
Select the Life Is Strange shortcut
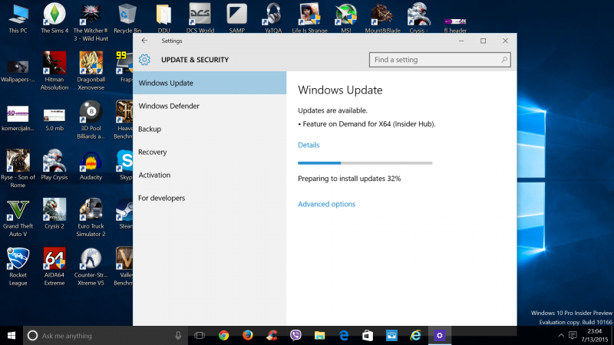click(309, 18)
